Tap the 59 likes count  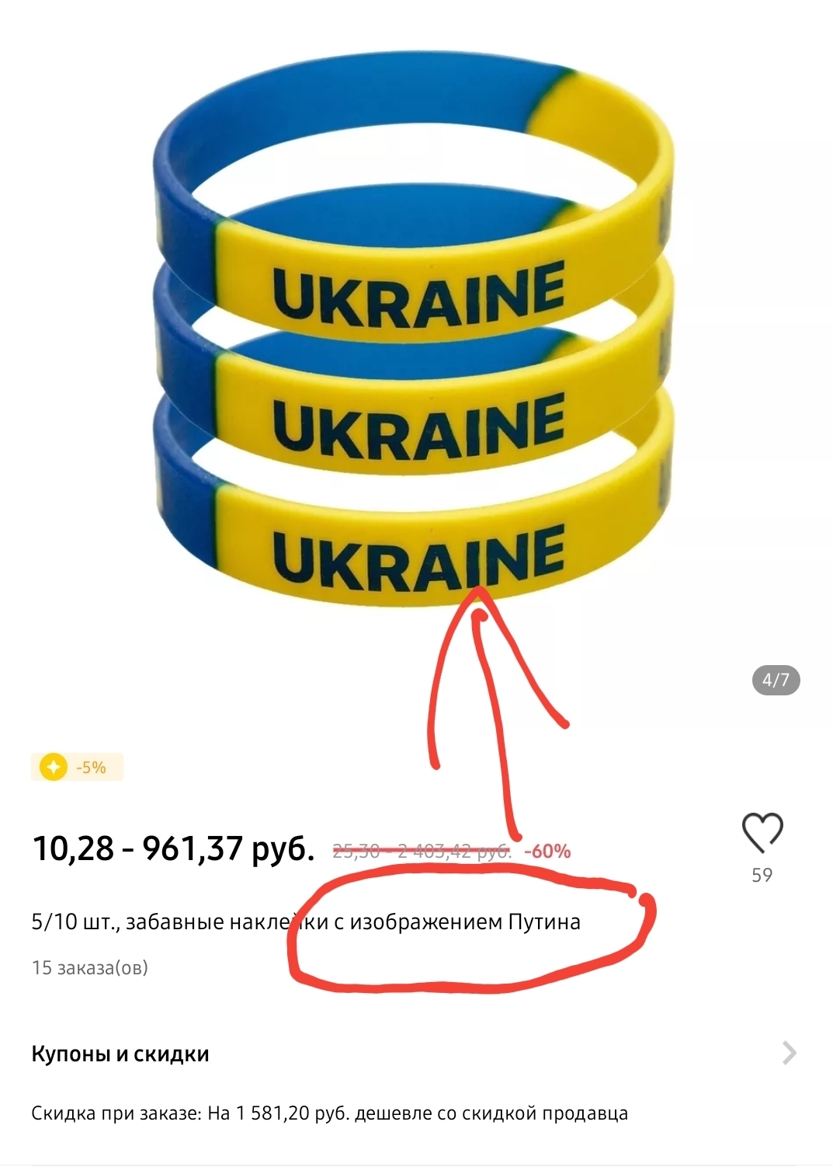762,875
